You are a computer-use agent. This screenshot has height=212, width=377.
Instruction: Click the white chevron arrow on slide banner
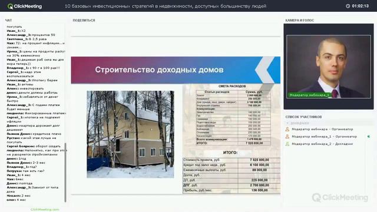(x=264, y=70)
